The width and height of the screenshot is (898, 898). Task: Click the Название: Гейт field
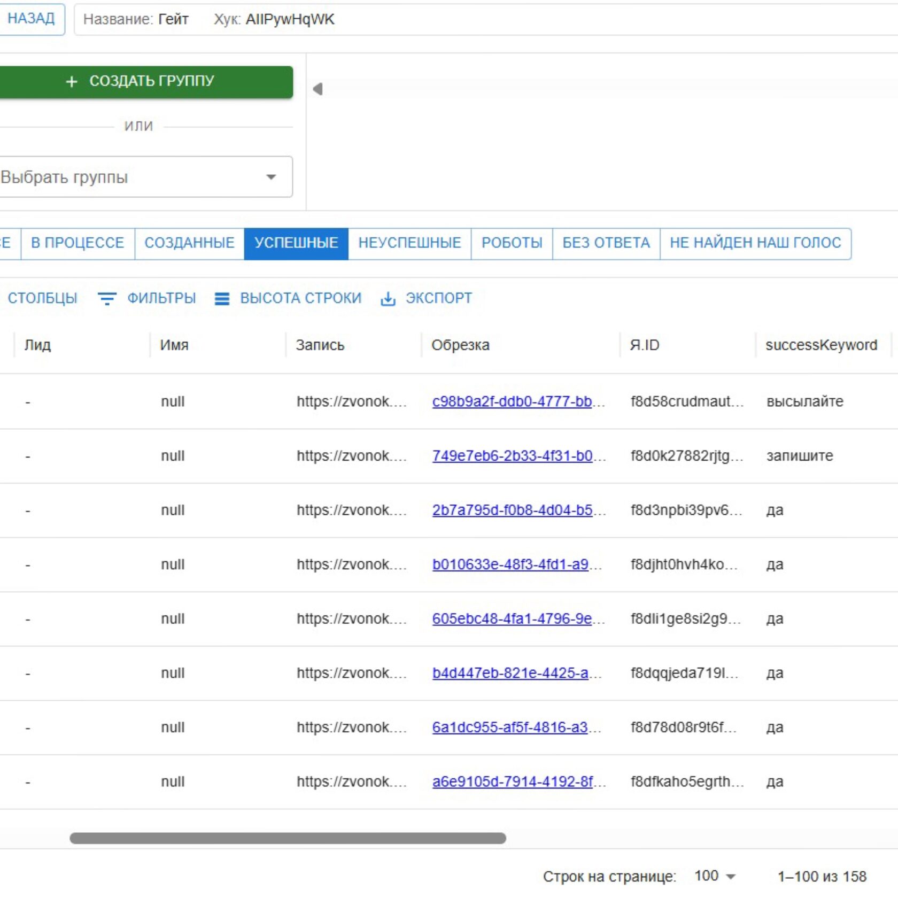tap(136, 19)
